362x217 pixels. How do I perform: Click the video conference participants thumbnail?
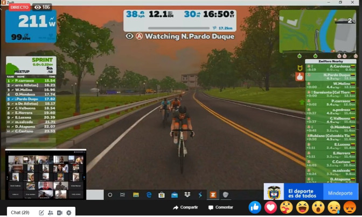(x=45, y=173)
